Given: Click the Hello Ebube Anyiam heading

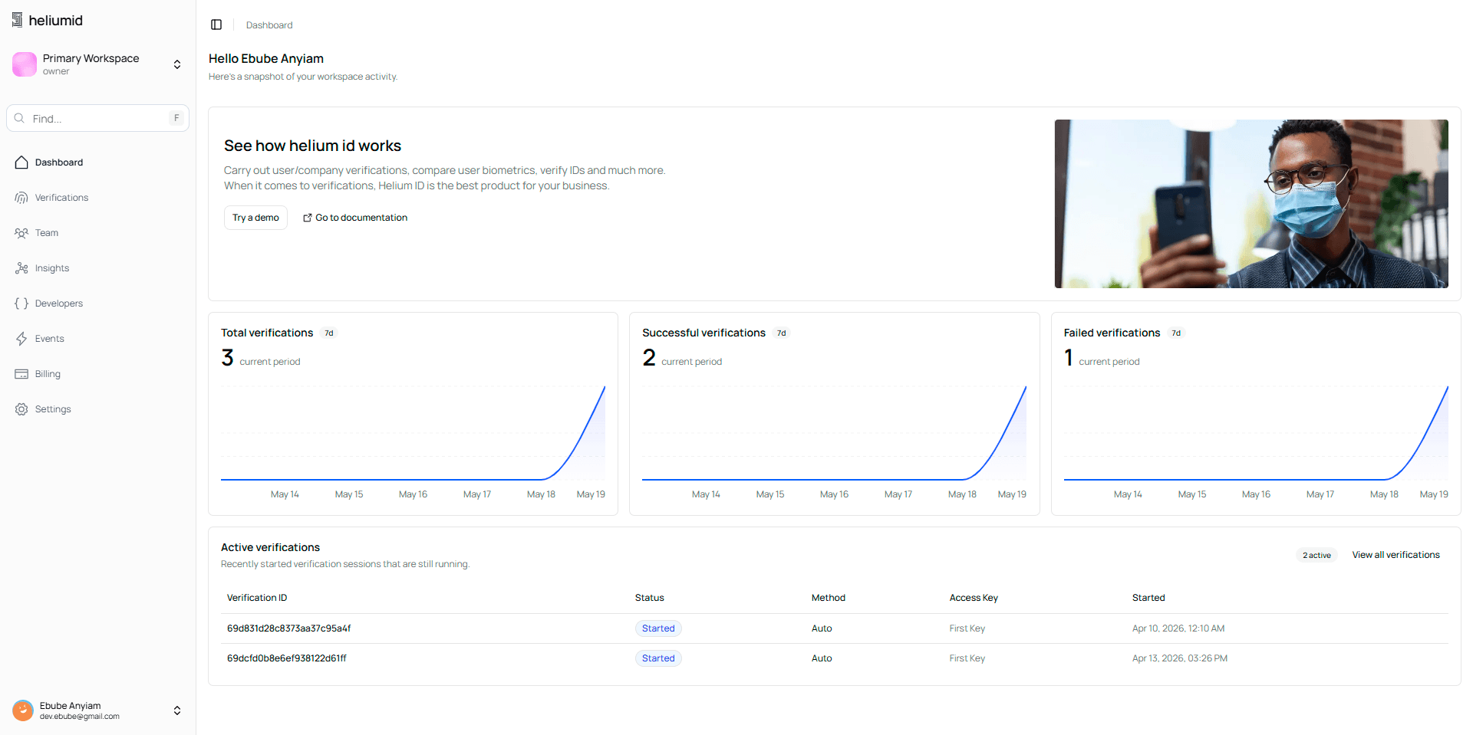Looking at the screenshot, I should 266,58.
